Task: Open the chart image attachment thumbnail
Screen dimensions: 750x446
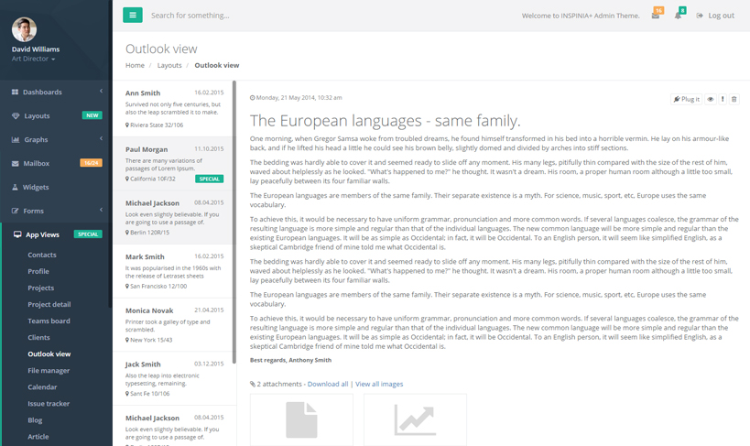Action: [x=415, y=419]
